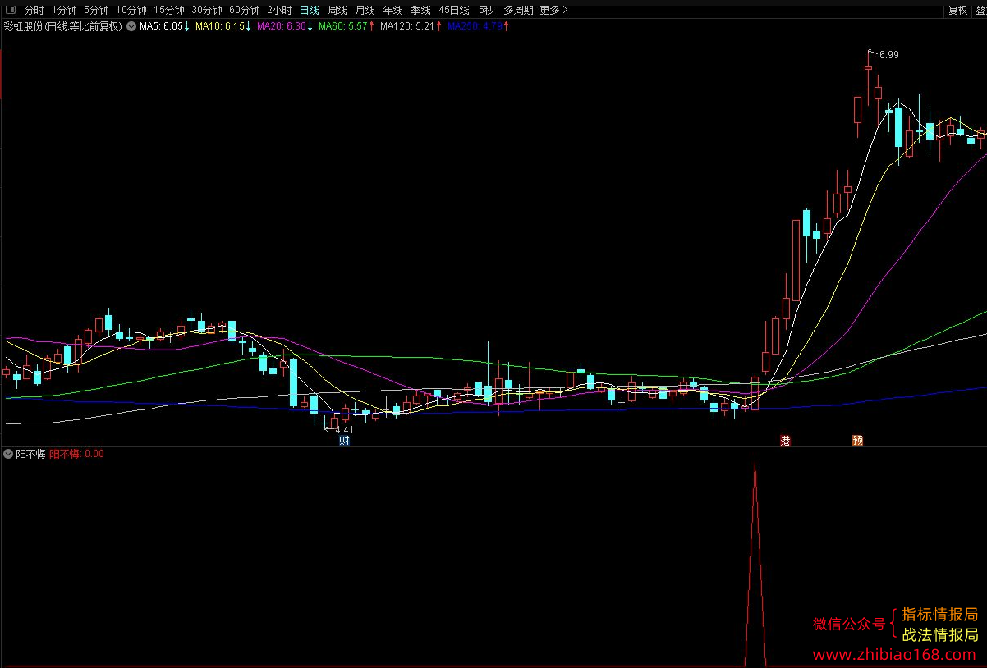Click the MA5: 6.05 label
This screenshot has width=987, height=668.
(x=161, y=26)
